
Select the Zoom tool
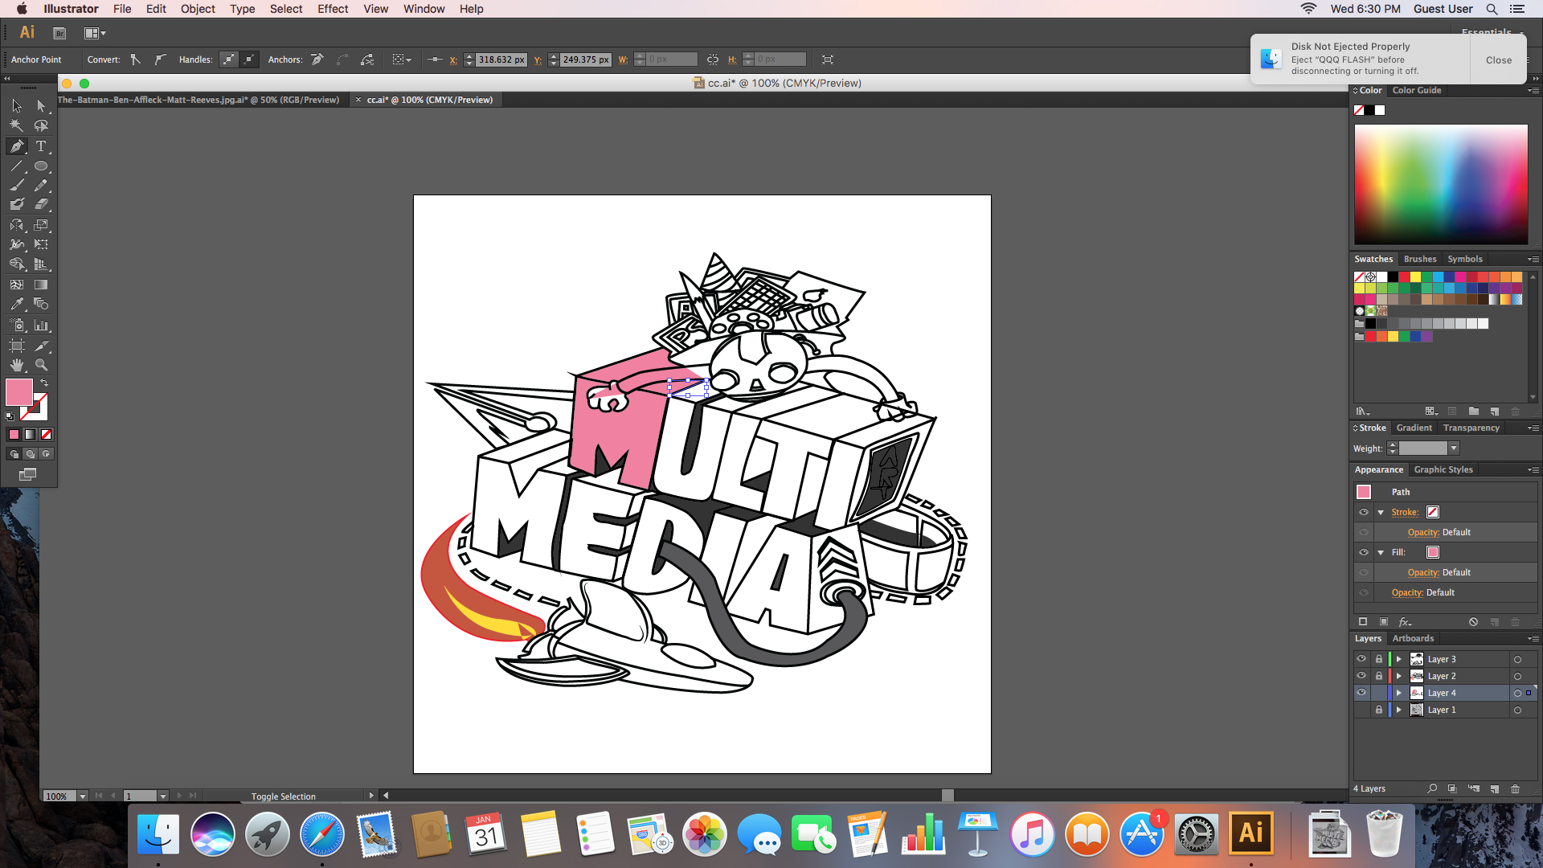(x=41, y=365)
